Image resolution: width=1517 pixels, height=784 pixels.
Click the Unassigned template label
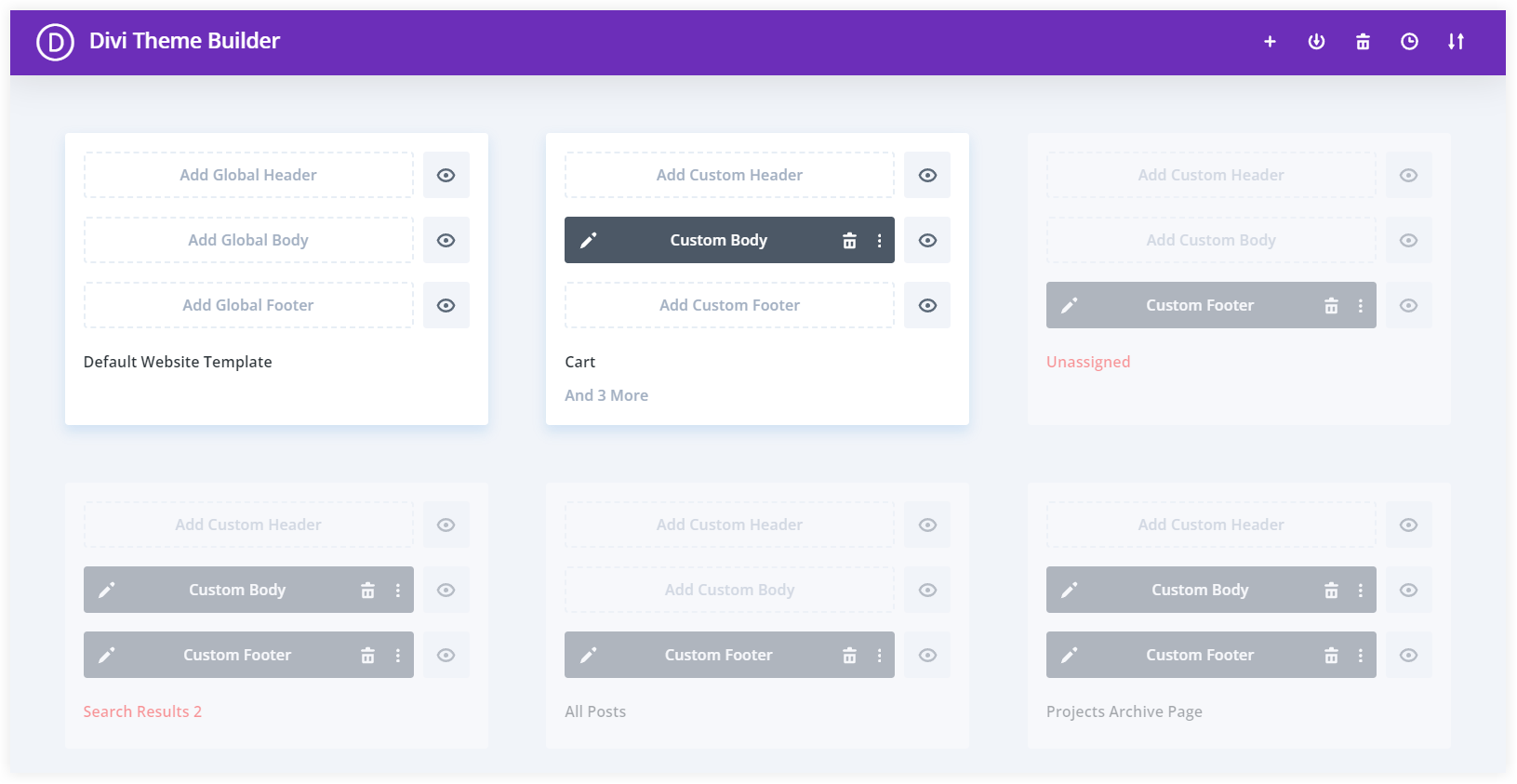point(1088,362)
